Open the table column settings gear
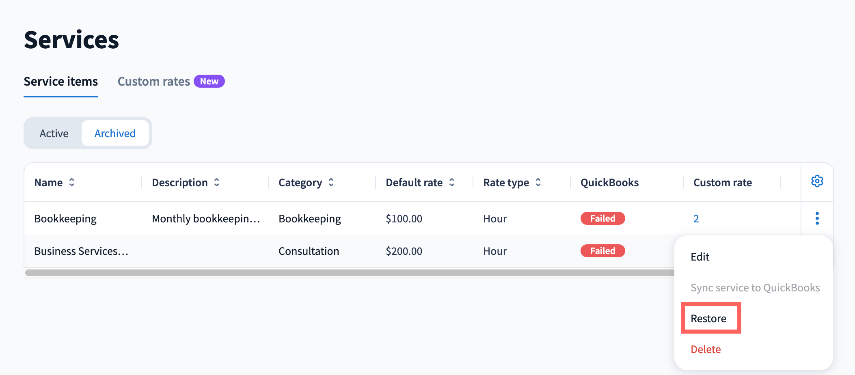The image size is (855, 375). [x=817, y=181]
